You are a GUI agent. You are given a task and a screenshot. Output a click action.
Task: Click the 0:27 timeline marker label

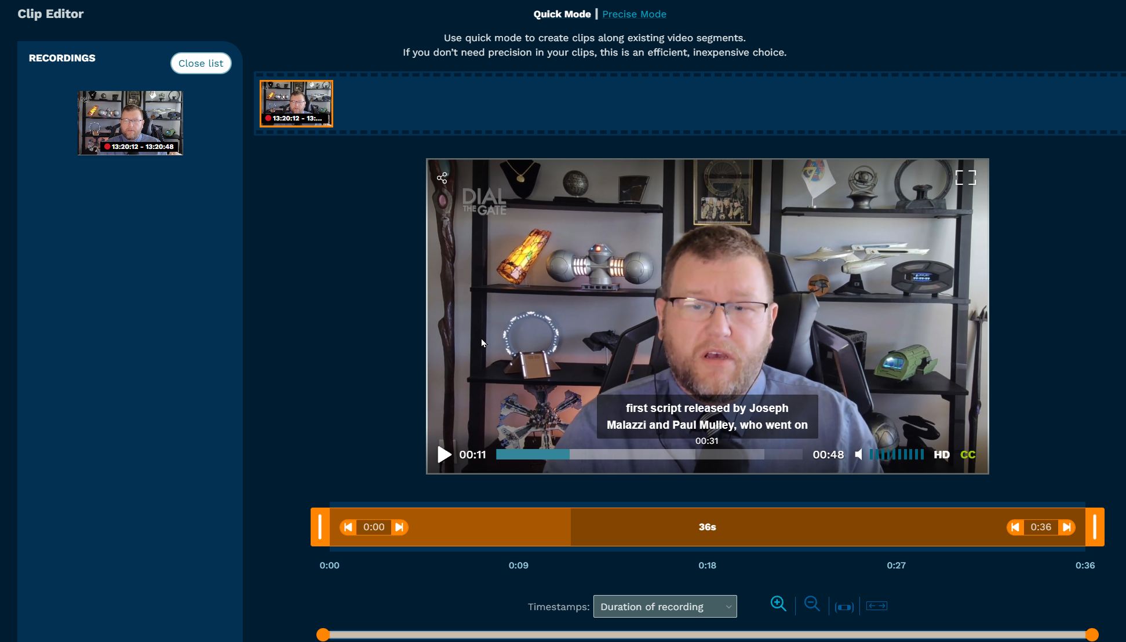(x=896, y=566)
